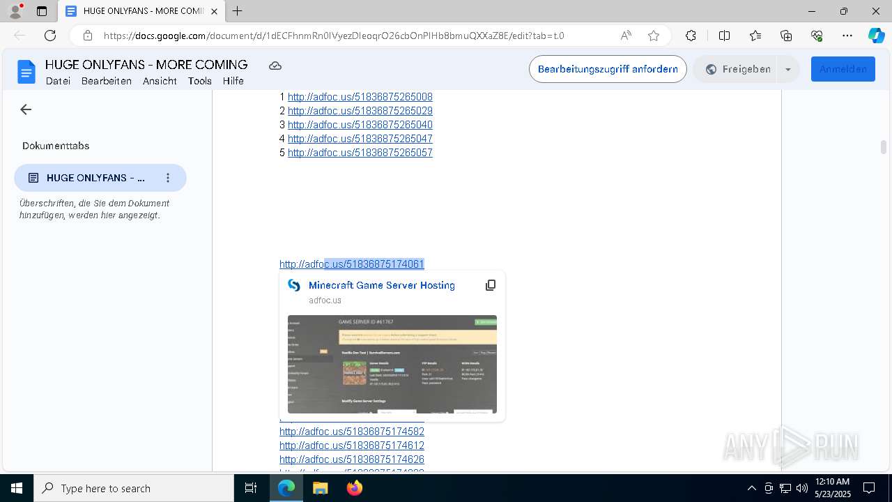Open Browser essentials heart icon
Viewport: 892px width, 502px height.
817,36
